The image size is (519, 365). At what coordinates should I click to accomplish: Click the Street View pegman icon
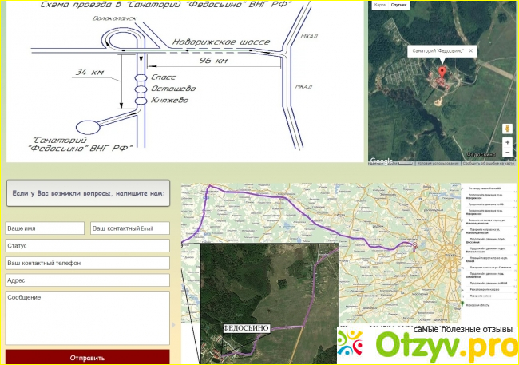click(x=507, y=128)
